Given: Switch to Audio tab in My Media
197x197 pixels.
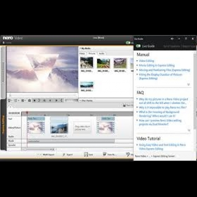Looking at the screenshot, I should pyautogui.click(x=102, y=54).
